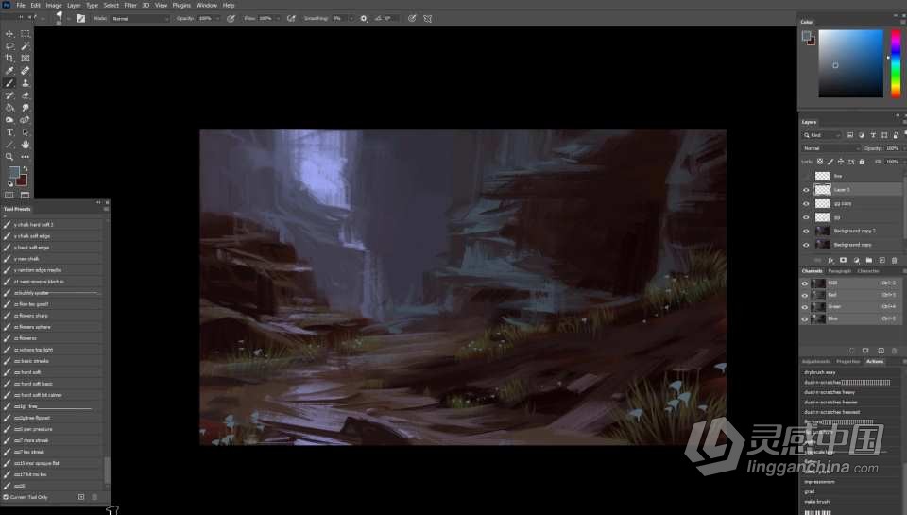The image size is (907, 515).
Task: Open smoothing options gear in options bar
Action: (363, 19)
